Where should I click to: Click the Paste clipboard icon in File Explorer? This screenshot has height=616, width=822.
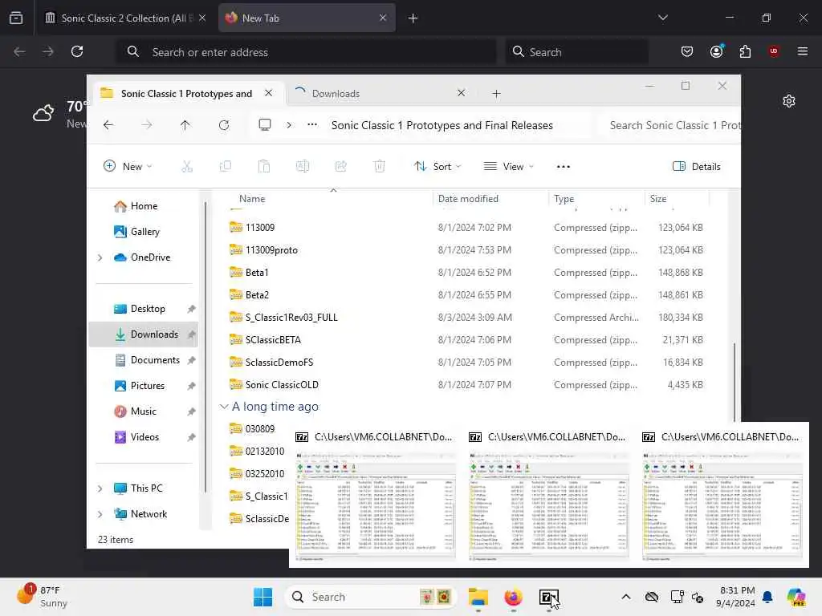pos(263,167)
